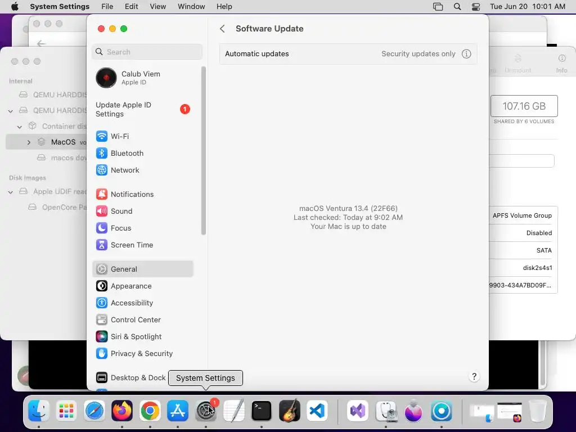Select Network in System Settings sidebar

[x=143, y=170]
